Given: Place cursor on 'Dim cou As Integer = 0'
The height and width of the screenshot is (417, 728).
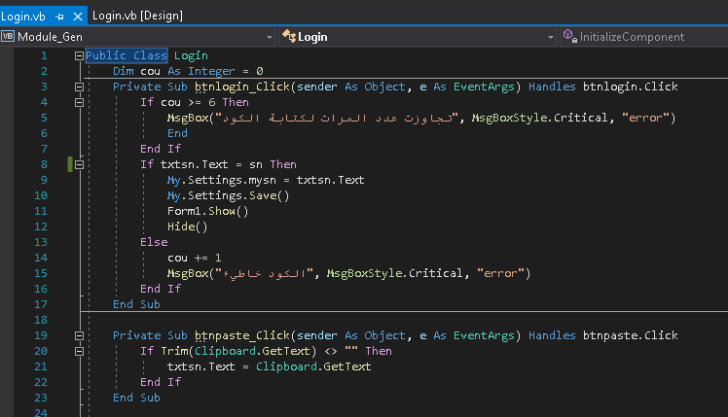Looking at the screenshot, I should pos(188,71).
